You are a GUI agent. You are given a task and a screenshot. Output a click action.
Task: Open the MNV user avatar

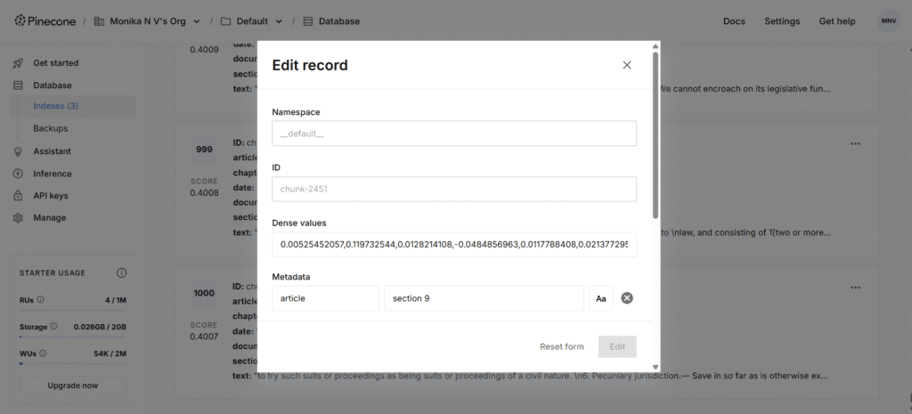pyautogui.click(x=888, y=20)
